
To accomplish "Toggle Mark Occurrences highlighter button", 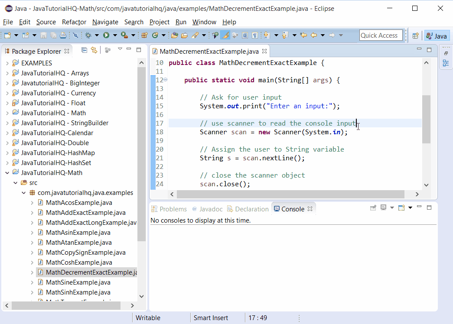I will [225, 35].
